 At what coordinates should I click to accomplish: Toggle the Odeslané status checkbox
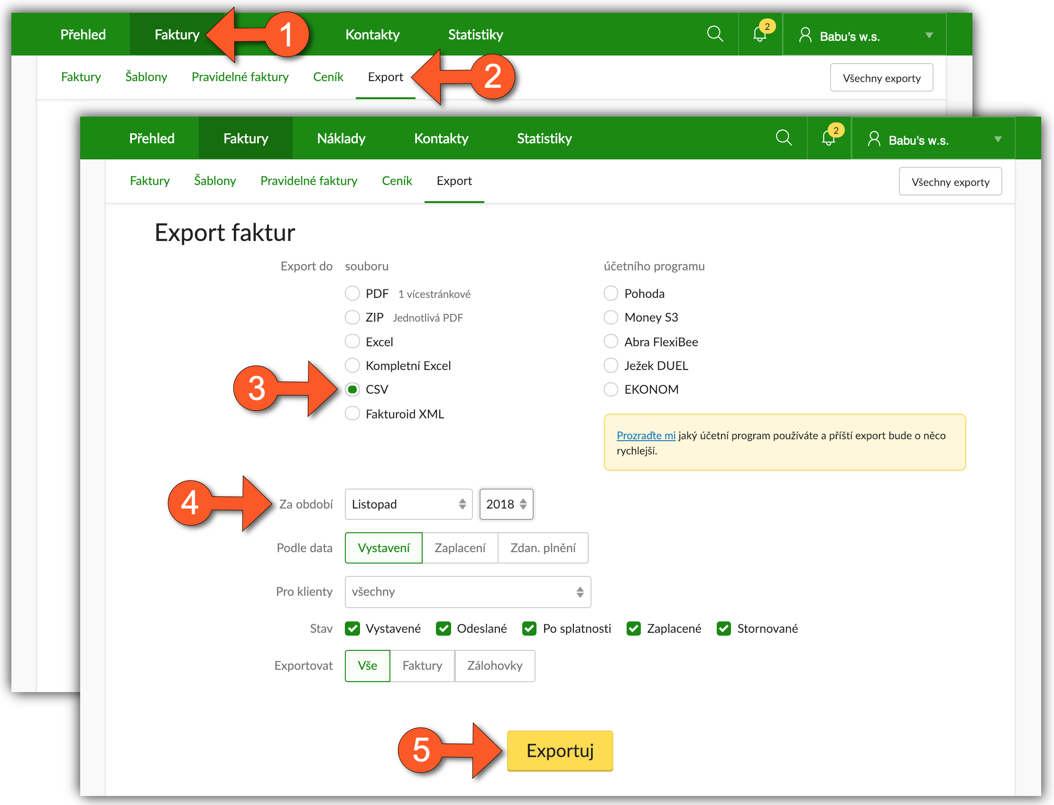(x=443, y=628)
